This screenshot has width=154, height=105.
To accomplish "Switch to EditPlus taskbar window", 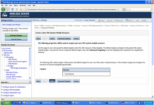I will [x=129, y=103].
